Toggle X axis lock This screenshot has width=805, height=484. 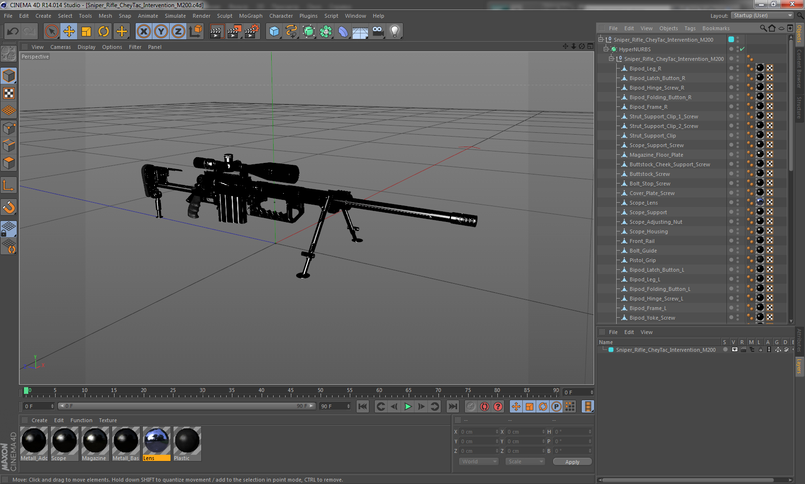pos(143,32)
